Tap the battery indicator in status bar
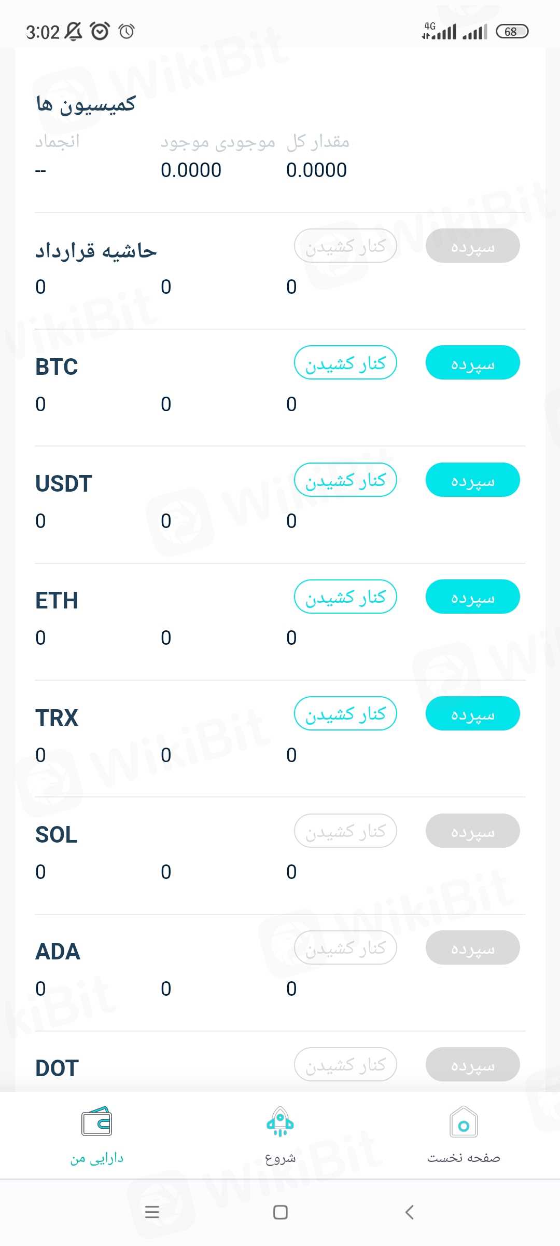 (x=512, y=32)
